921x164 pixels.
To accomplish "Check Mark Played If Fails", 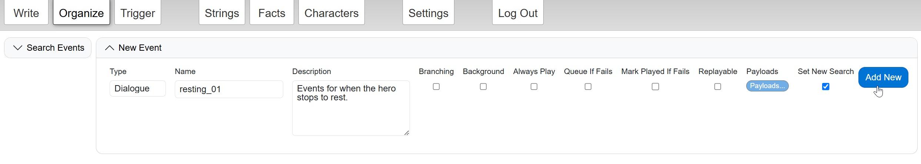I will pyautogui.click(x=655, y=87).
